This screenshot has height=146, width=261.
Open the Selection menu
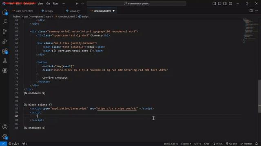[x=29, y=4]
